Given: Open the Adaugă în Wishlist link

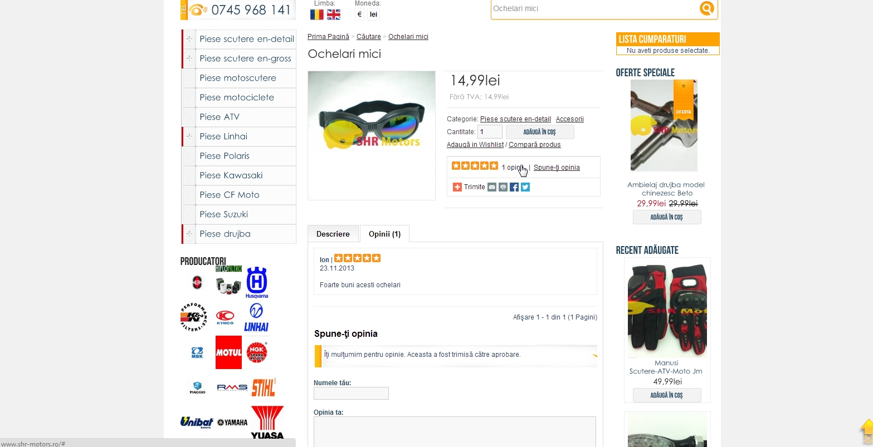Looking at the screenshot, I should click(475, 145).
